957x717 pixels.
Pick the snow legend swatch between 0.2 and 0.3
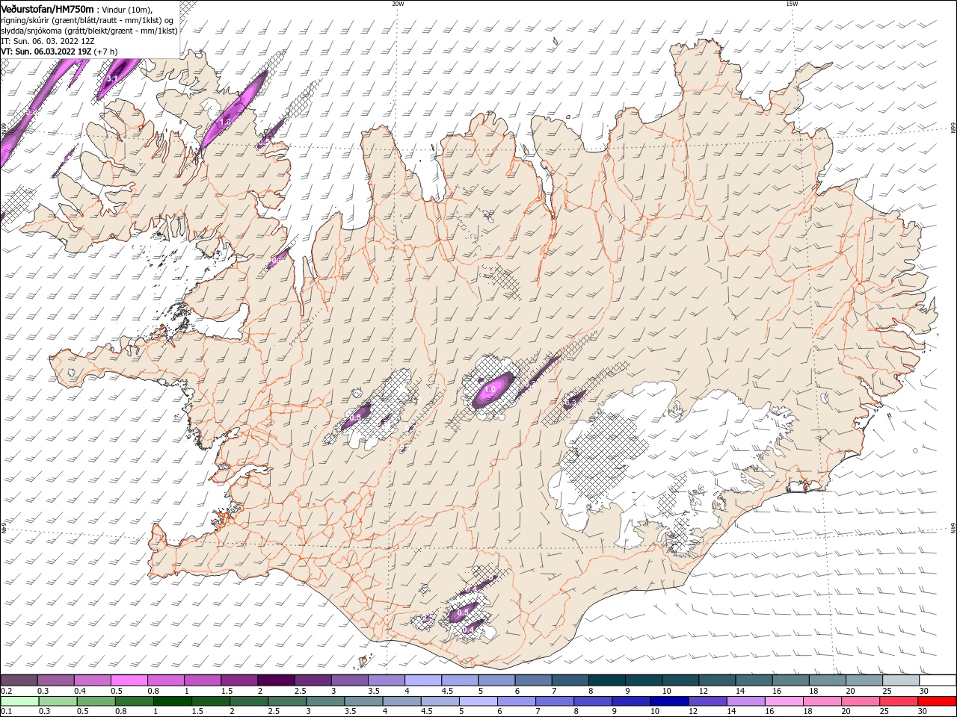(20, 680)
